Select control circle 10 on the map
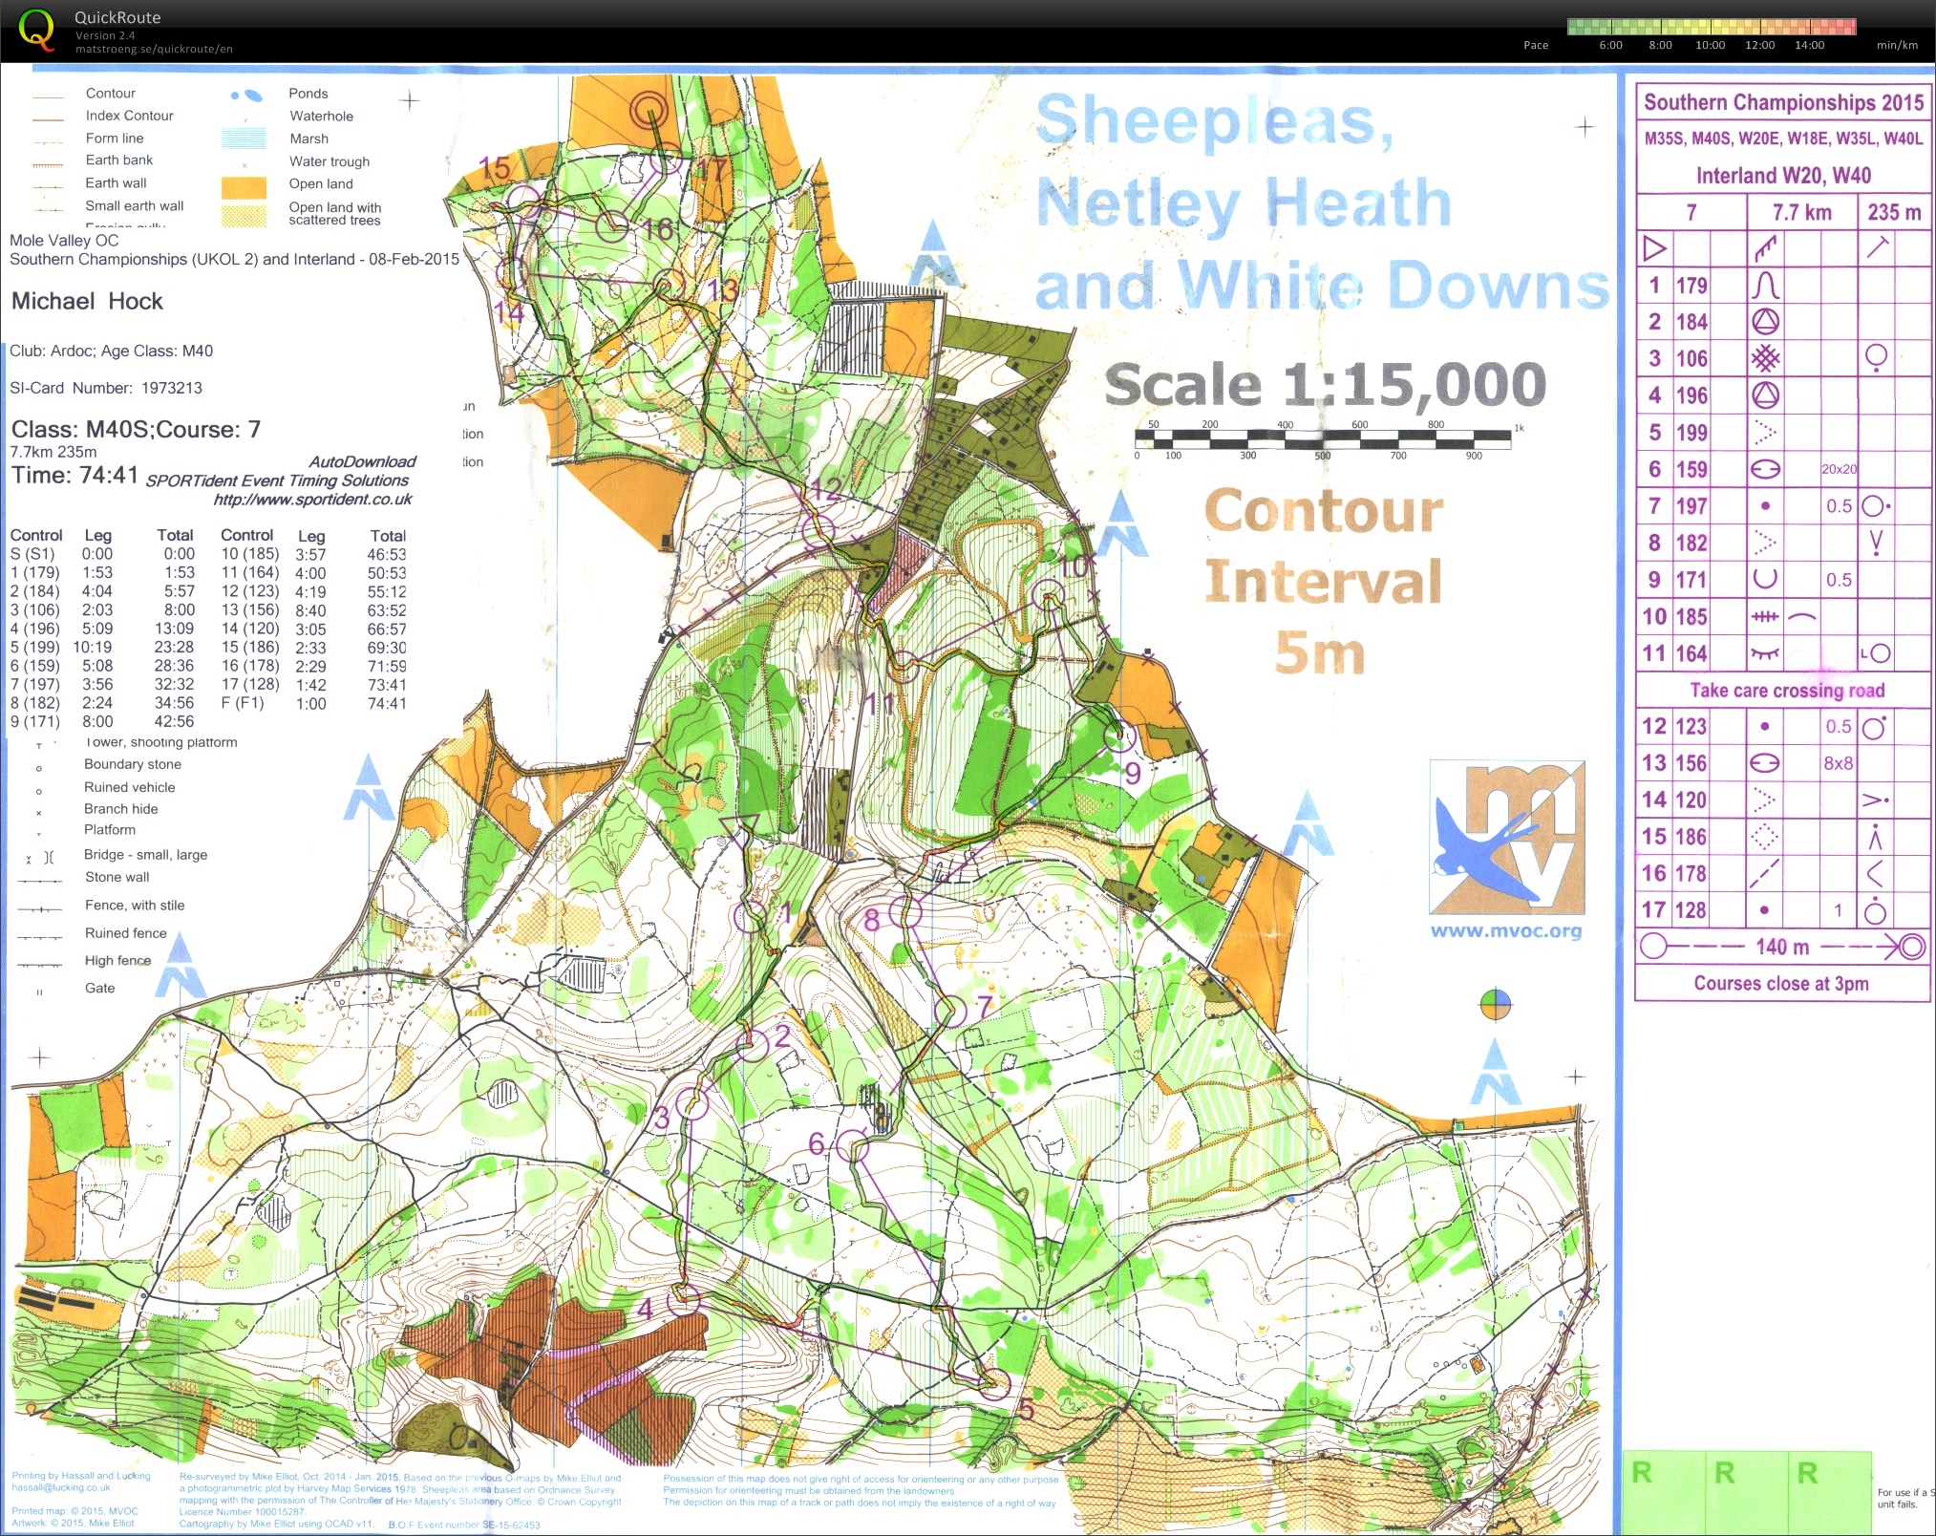The height and width of the screenshot is (1536, 1936). 1049,597
